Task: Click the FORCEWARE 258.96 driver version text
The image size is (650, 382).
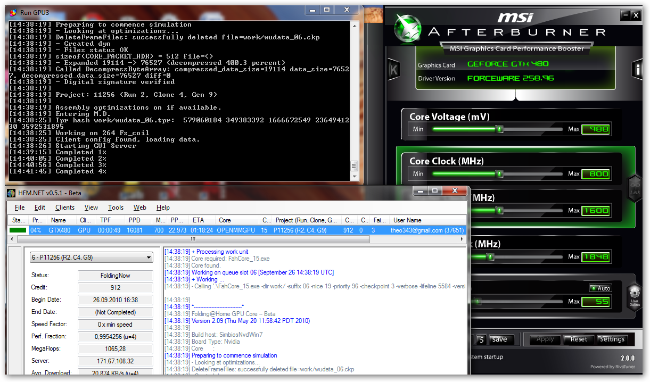Action: 511,78
